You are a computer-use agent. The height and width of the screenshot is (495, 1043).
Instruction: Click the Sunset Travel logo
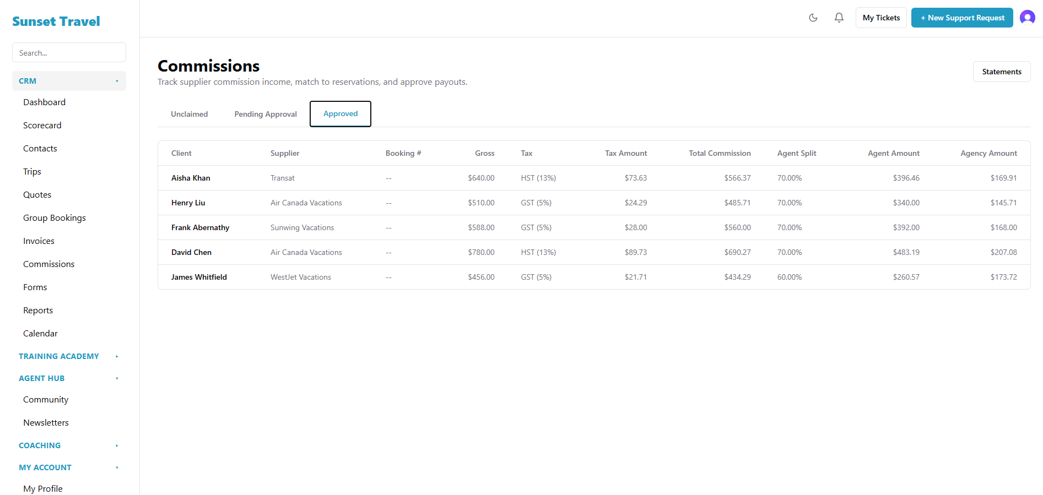pyautogui.click(x=56, y=21)
